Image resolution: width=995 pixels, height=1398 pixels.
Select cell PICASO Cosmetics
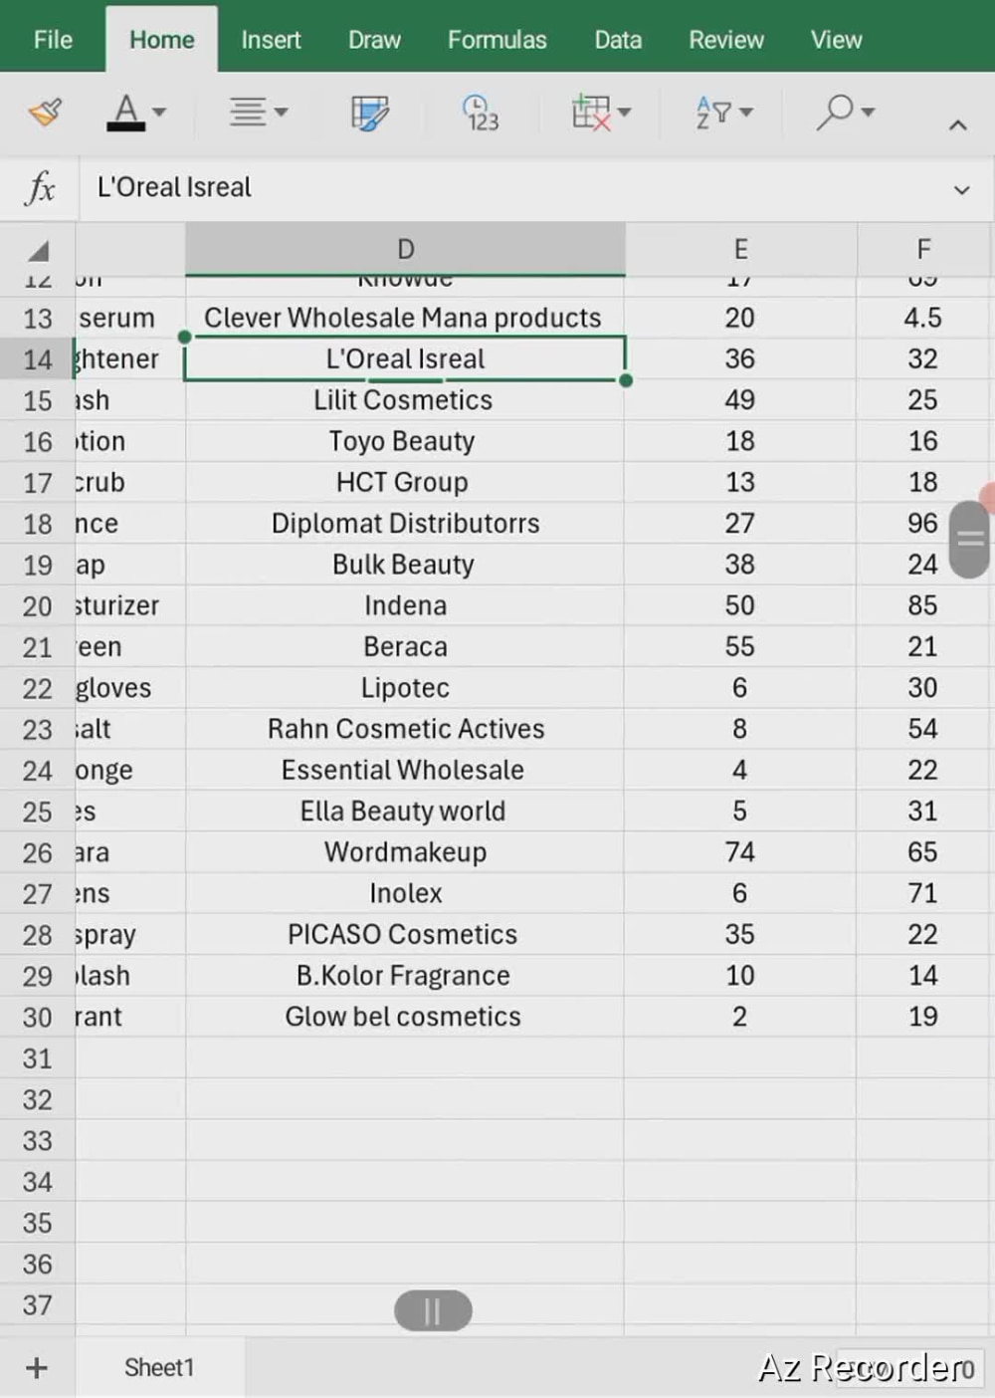(403, 935)
